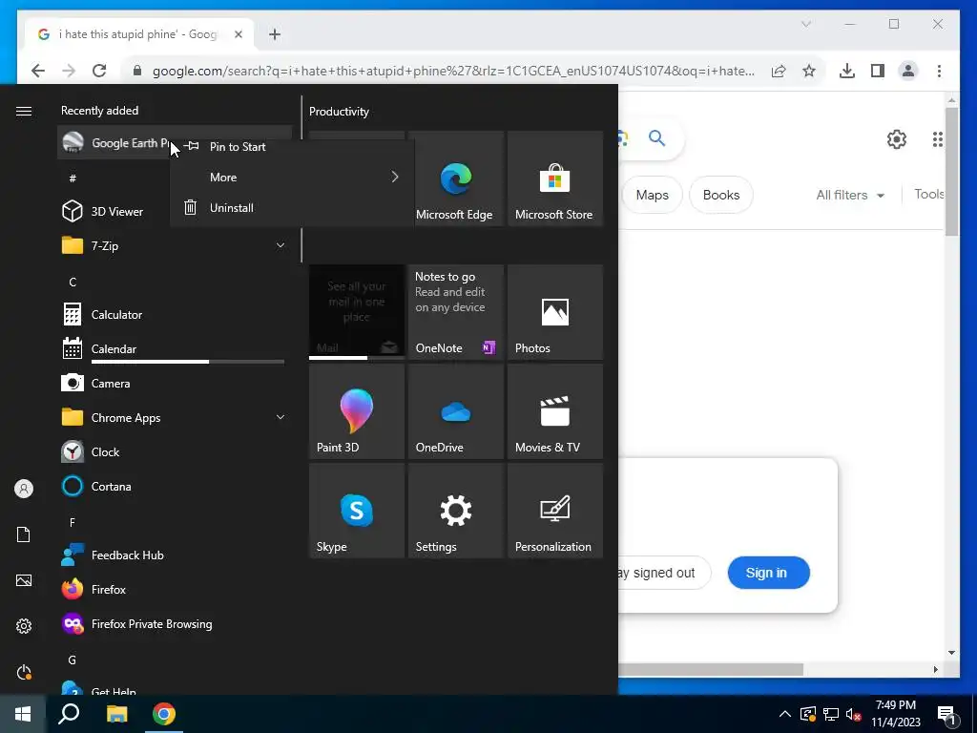Open Pictures from Start sidebar
977x733 pixels.
coord(24,580)
